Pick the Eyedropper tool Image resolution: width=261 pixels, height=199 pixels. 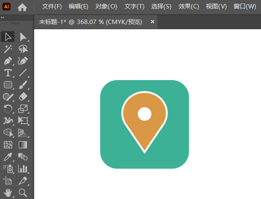(x=8, y=157)
